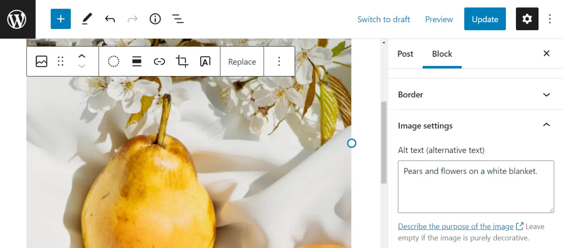Expand the Border panel
The image size is (563, 248).
[x=475, y=95]
